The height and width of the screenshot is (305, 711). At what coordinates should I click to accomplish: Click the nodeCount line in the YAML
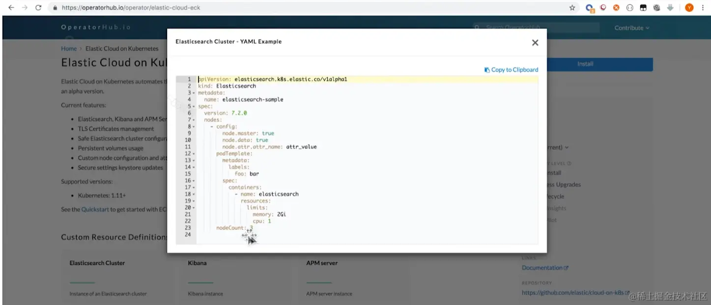pos(234,228)
